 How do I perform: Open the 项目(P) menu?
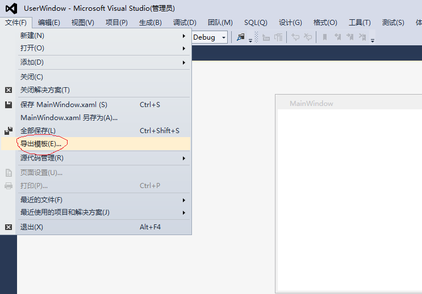pyautogui.click(x=116, y=23)
